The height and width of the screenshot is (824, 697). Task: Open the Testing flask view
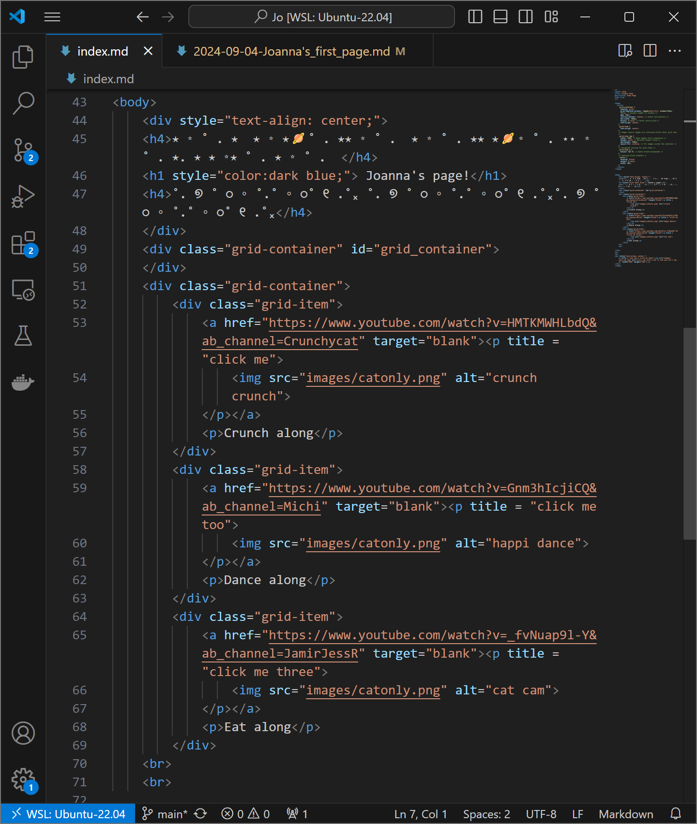23,336
